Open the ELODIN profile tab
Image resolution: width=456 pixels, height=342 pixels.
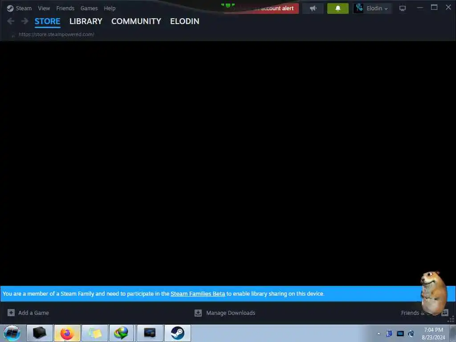[x=185, y=21]
